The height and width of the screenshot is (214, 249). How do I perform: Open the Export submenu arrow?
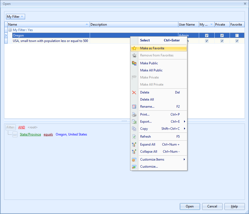(185, 122)
